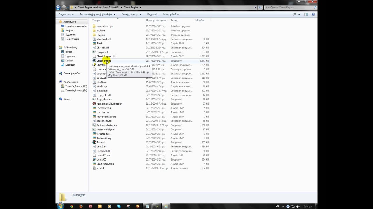Image resolution: width=373 pixels, height=209 pixels.
Task: Select the file named Cheat Engine.cht
Action: pyautogui.click(x=106, y=56)
